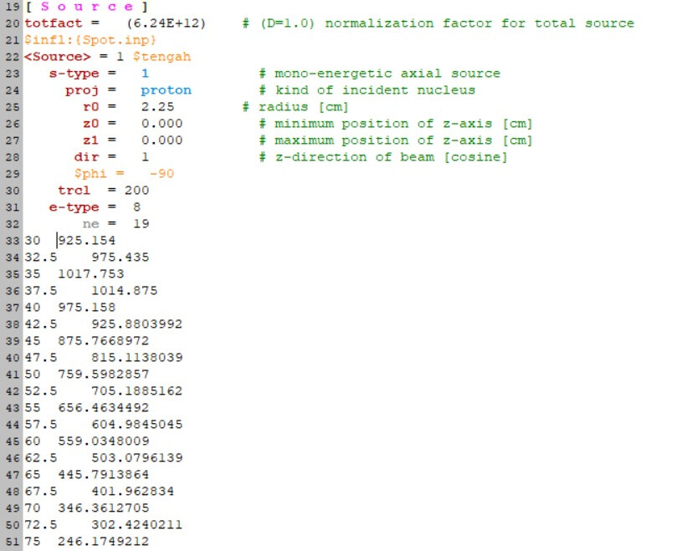Click the value 1014.875
This screenshot has width=677, height=551.
125,291
